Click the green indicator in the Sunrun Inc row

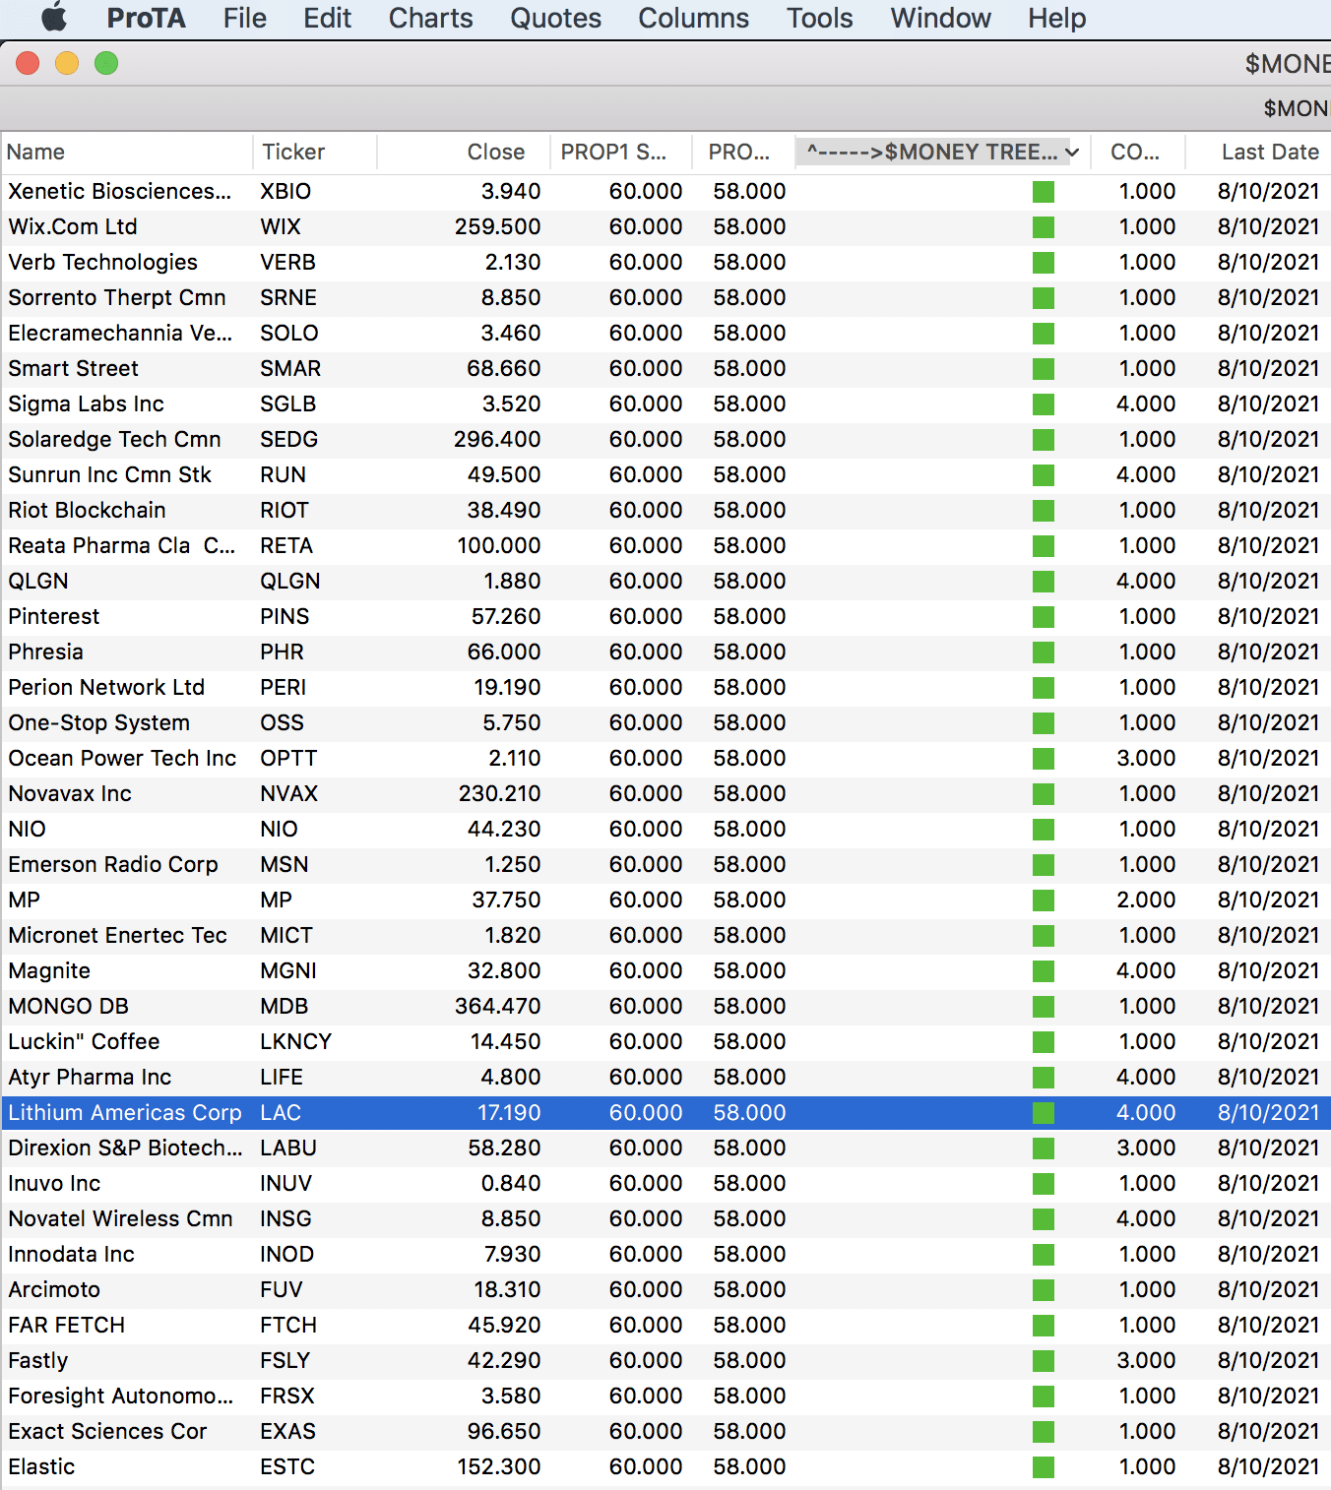click(1044, 475)
